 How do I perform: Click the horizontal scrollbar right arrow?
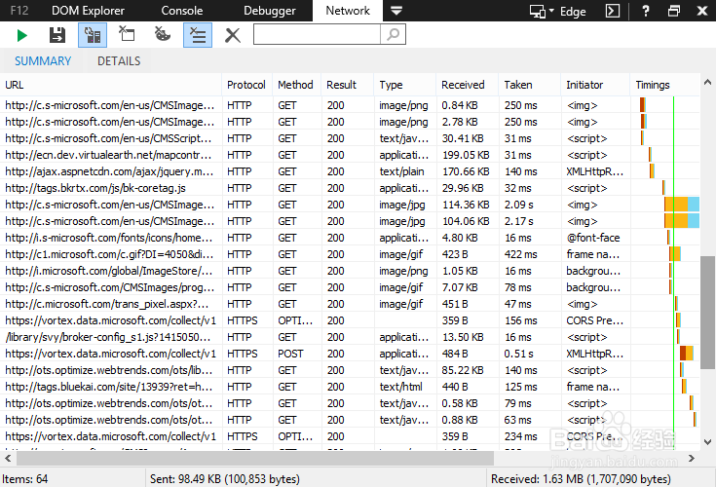692,458
